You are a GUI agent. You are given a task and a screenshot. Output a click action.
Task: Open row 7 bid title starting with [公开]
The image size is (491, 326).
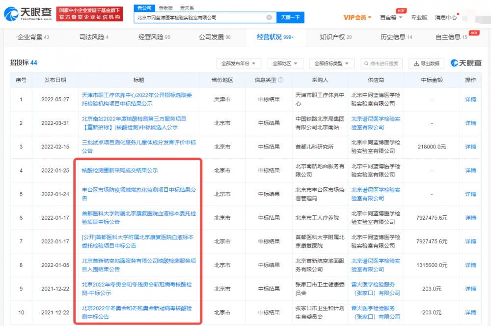[138, 241]
